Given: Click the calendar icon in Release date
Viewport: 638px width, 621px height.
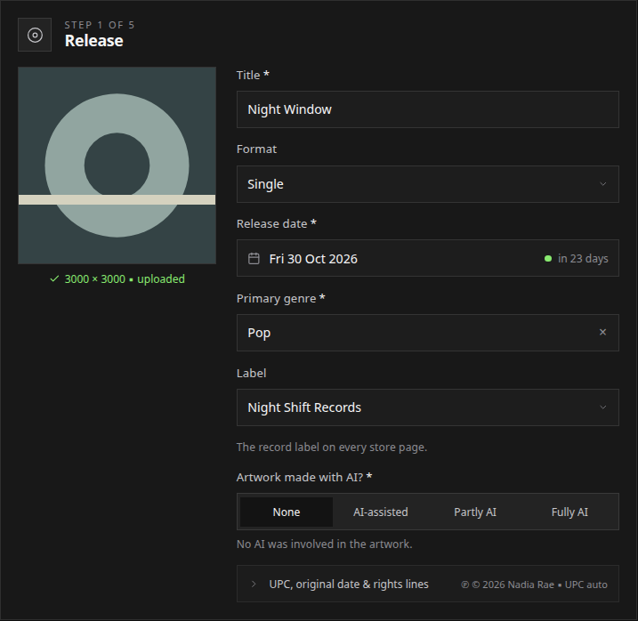Looking at the screenshot, I should click(x=254, y=258).
